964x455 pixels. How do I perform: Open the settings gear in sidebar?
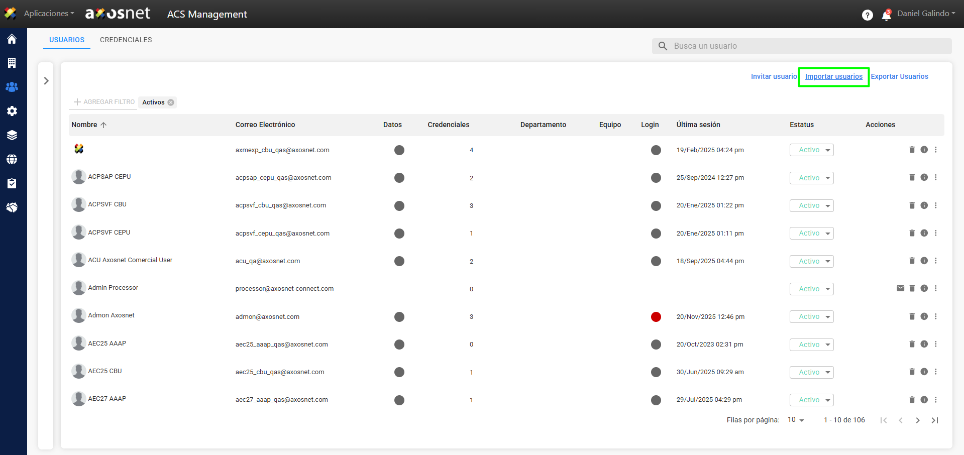12,111
